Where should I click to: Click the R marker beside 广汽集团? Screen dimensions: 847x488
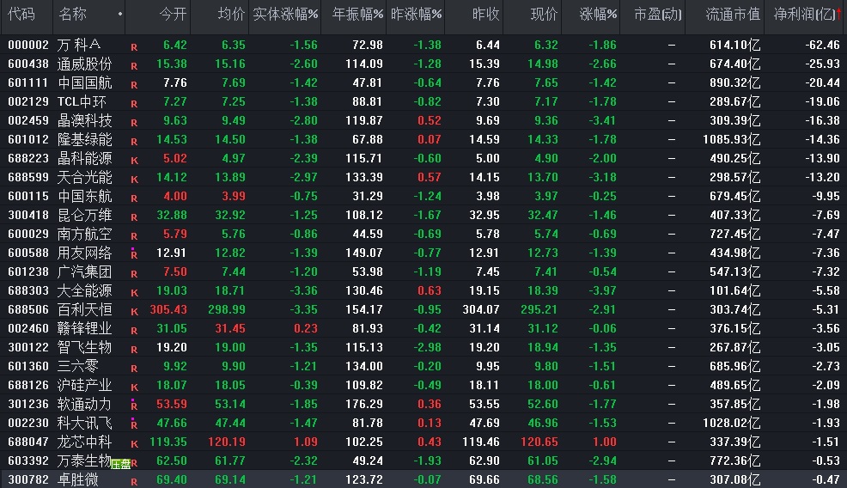click(134, 275)
